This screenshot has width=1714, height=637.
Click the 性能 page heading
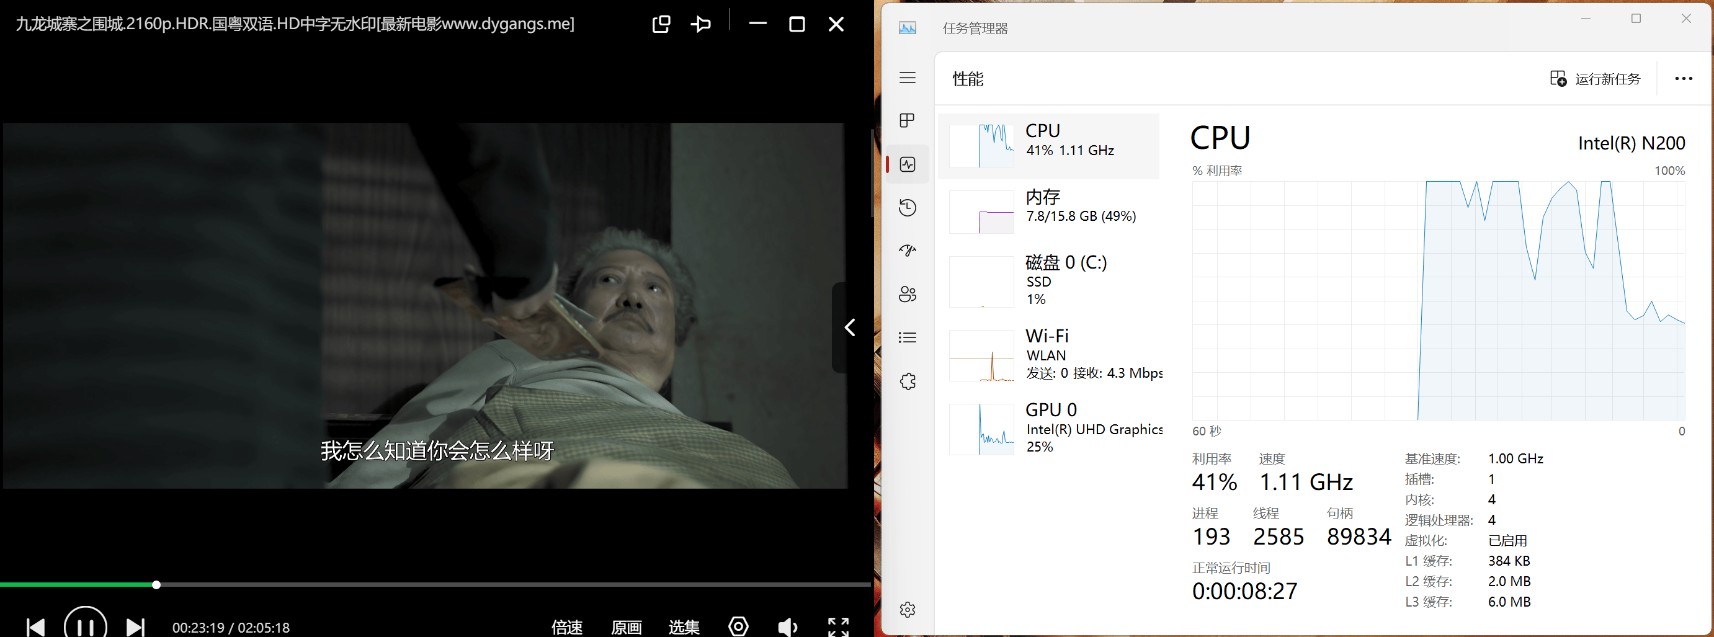pyautogui.click(x=968, y=79)
